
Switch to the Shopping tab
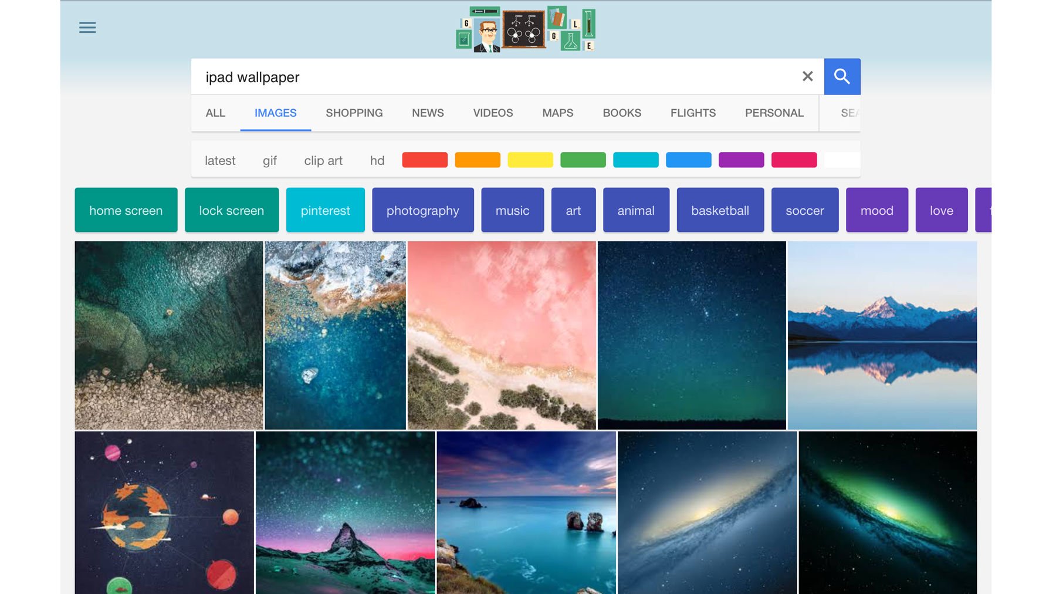tap(354, 113)
